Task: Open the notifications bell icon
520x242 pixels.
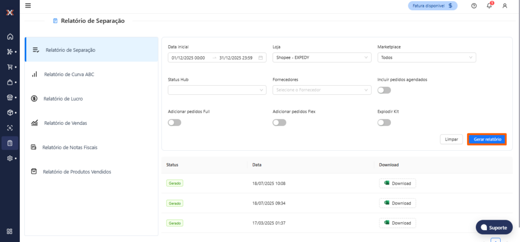Action: tap(489, 6)
